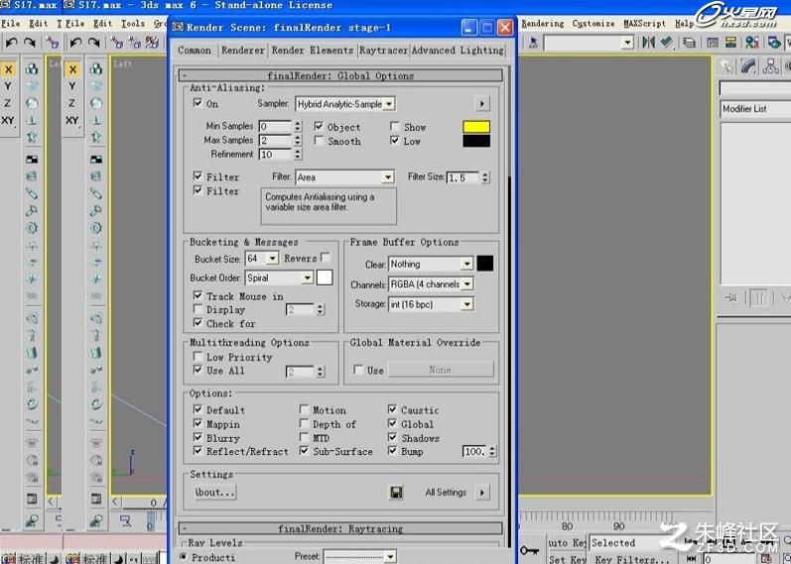The image size is (791, 564).
Task: Click the Mirror Selected Objects icon
Action: (x=648, y=43)
